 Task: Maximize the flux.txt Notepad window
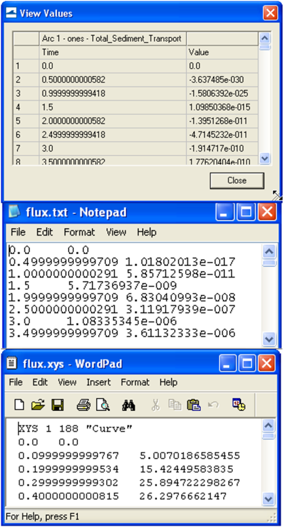[247, 213]
